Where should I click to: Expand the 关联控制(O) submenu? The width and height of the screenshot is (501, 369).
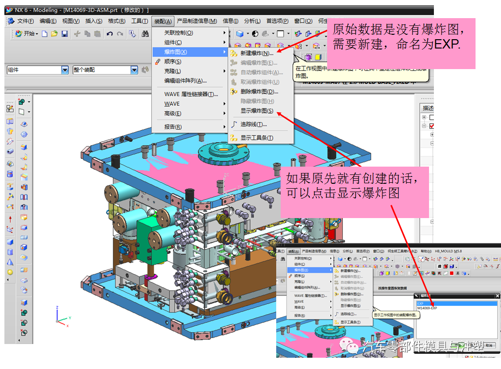click(x=191, y=33)
